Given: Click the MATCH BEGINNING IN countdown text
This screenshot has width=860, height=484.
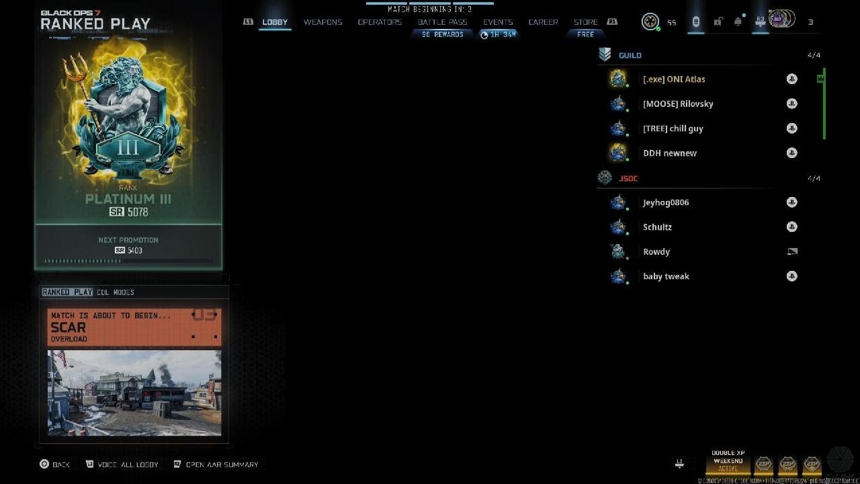Looking at the screenshot, I should pyautogui.click(x=429, y=9).
